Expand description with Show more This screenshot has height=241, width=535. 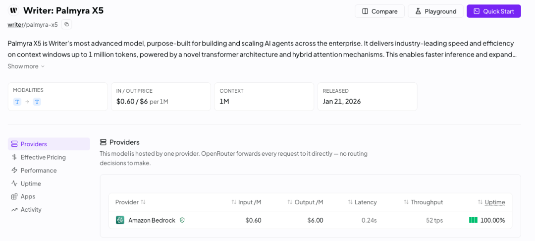pos(26,66)
